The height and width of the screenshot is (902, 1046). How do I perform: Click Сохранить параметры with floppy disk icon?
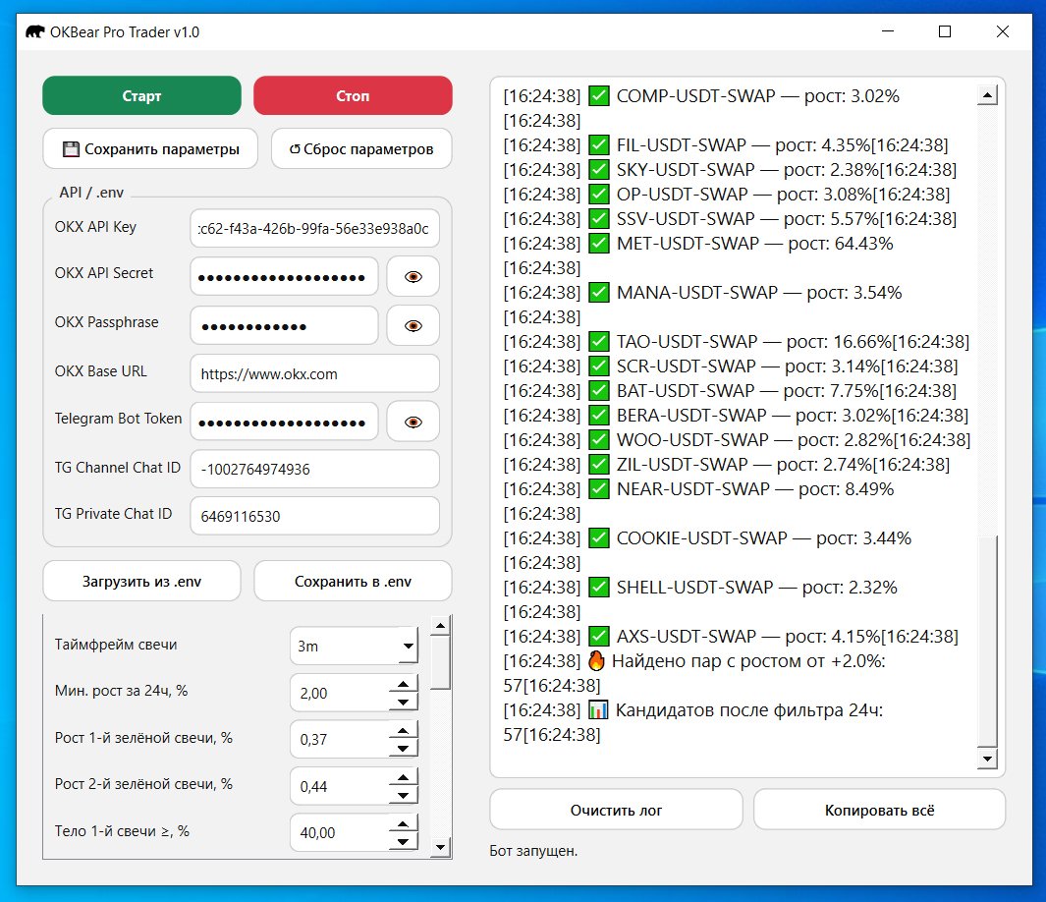point(150,149)
